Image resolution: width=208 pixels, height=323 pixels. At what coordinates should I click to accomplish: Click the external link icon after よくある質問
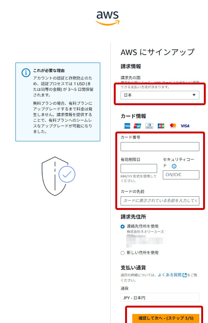coord(185,275)
